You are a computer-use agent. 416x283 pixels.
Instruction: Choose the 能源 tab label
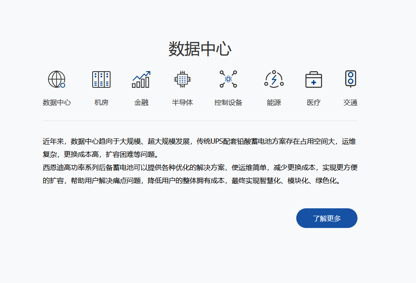[x=274, y=102]
